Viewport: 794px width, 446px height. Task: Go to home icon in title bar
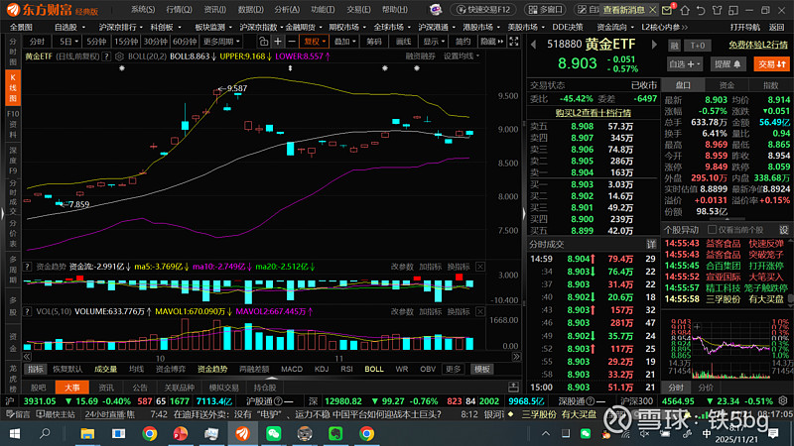[685, 10]
